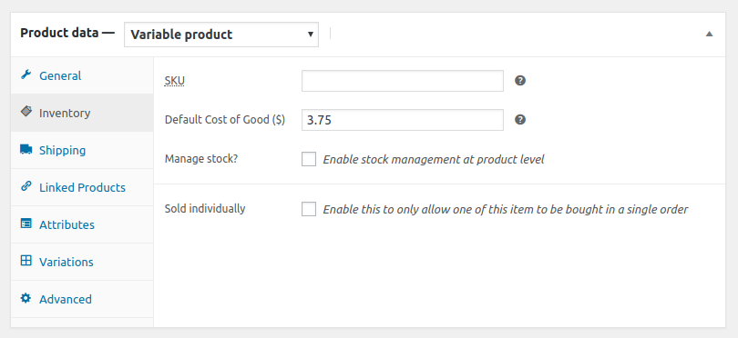The width and height of the screenshot is (738, 338).
Task: Click the help icon beside SKU field
Action: pyautogui.click(x=519, y=81)
